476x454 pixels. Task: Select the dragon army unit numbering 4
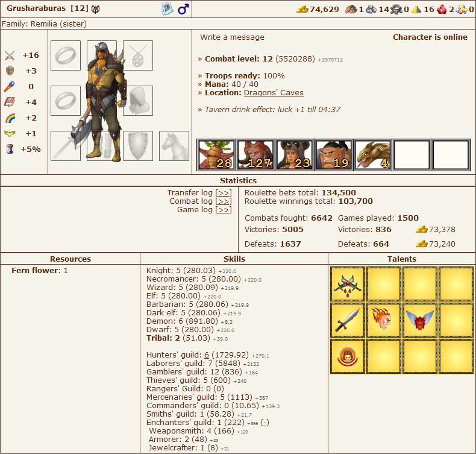click(373, 155)
